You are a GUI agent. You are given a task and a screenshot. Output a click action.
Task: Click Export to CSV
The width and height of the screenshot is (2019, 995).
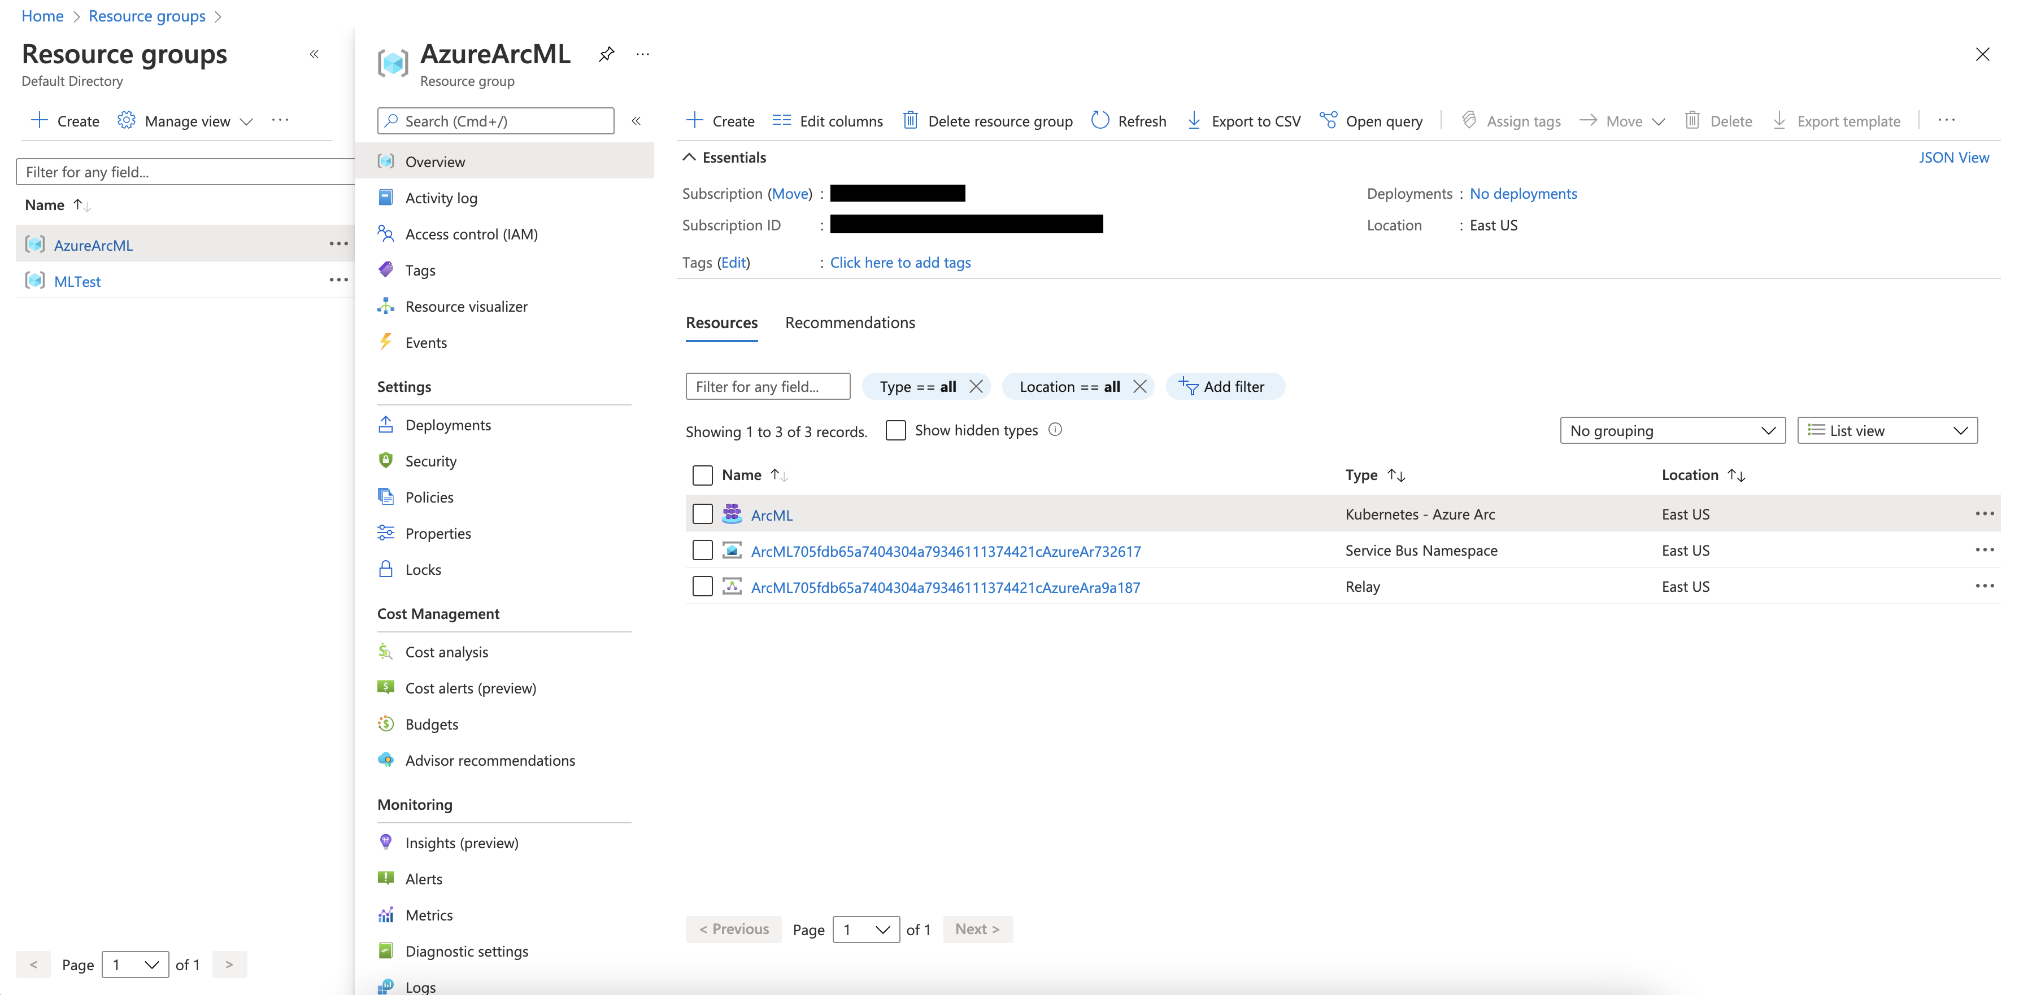click(1244, 121)
